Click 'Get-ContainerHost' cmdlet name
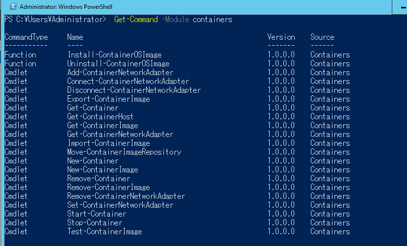The width and height of the screenshot is (407, 246). click(x=100, y=117)
